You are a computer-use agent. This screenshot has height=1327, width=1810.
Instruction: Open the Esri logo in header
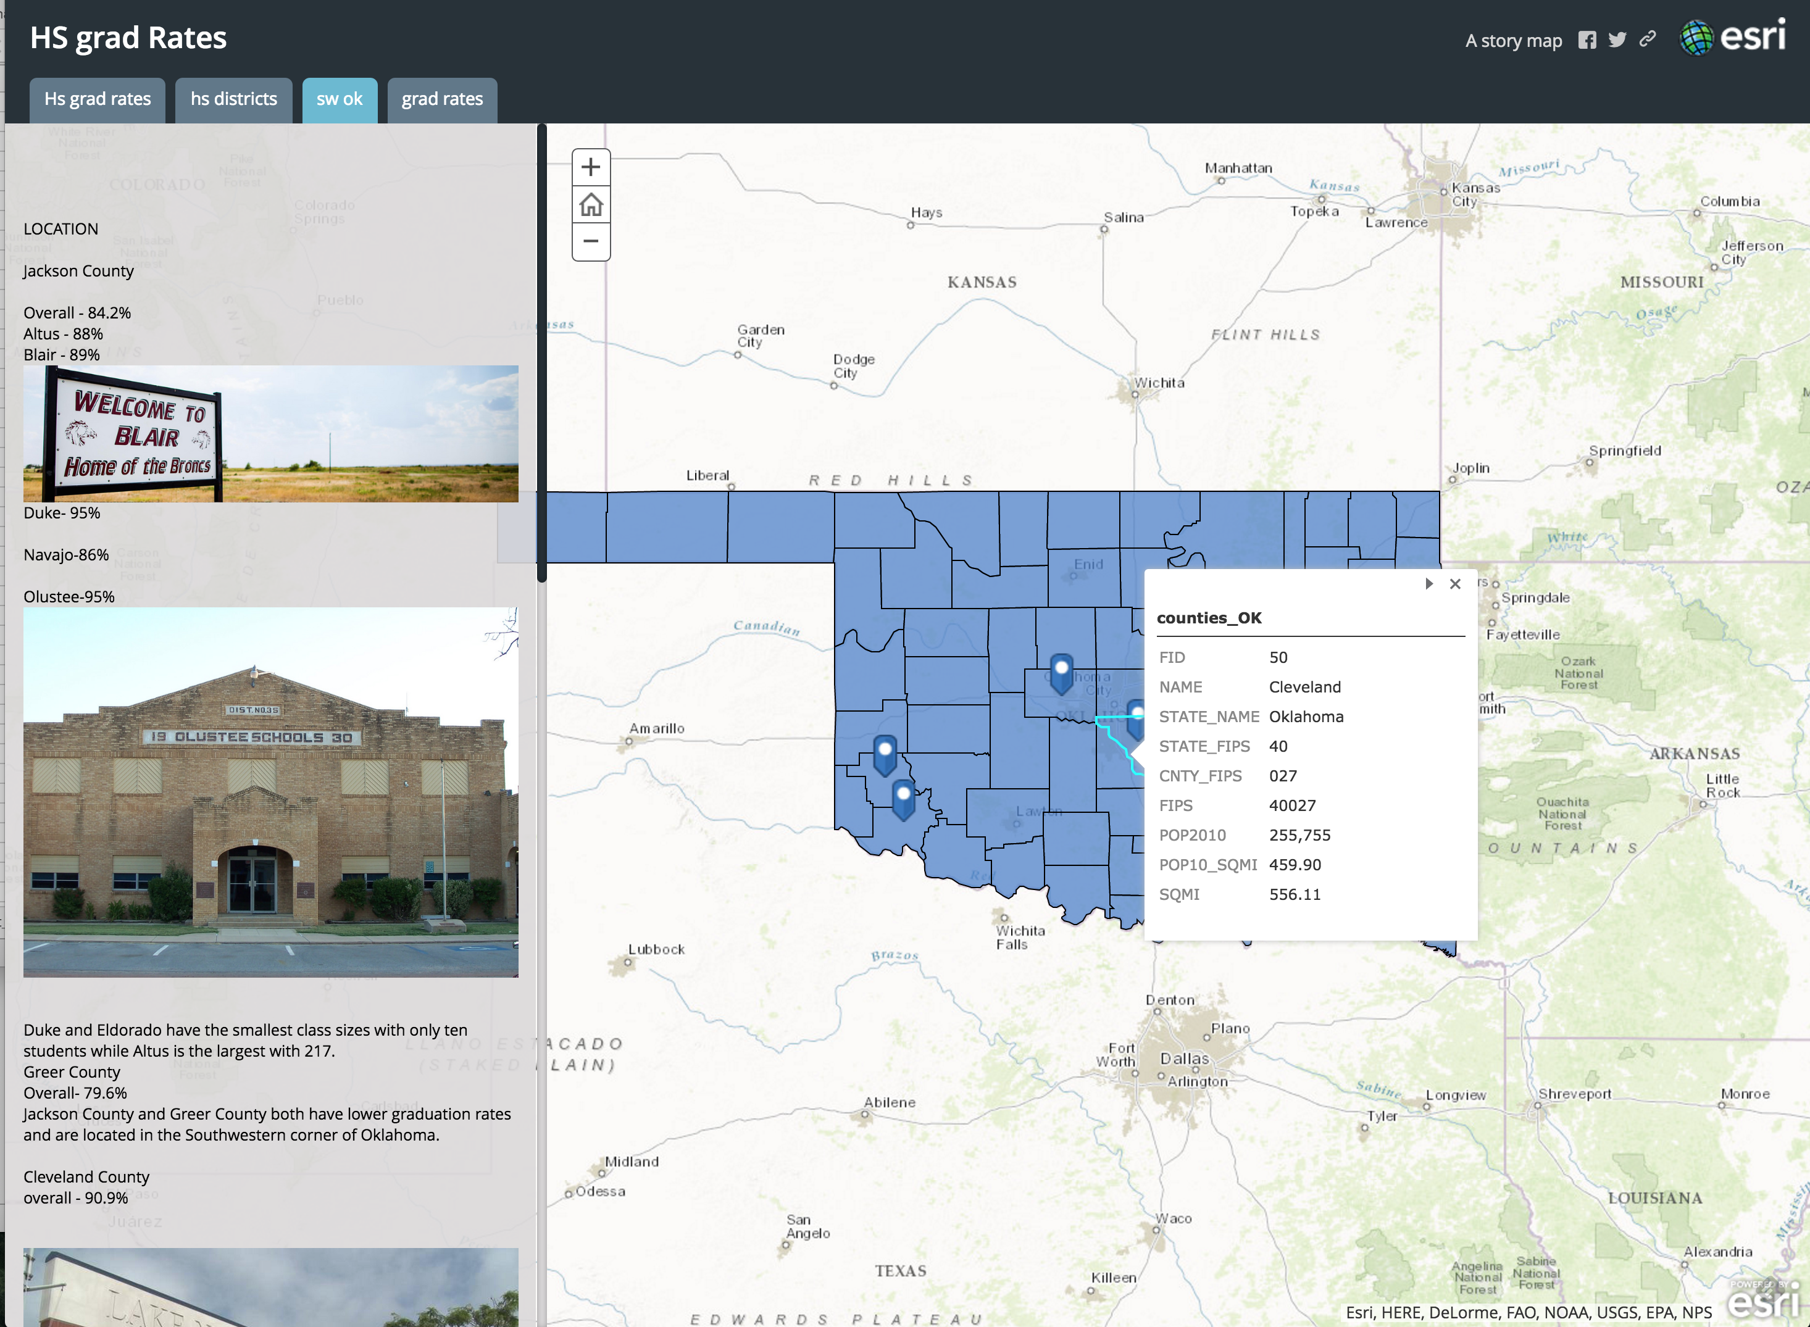[1733, 37]
